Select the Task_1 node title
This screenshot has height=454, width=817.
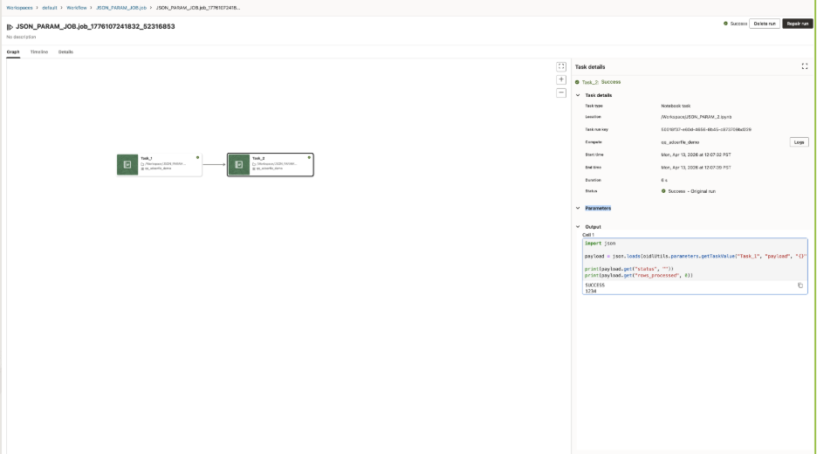pyautogui.click(x=147, y=158)
